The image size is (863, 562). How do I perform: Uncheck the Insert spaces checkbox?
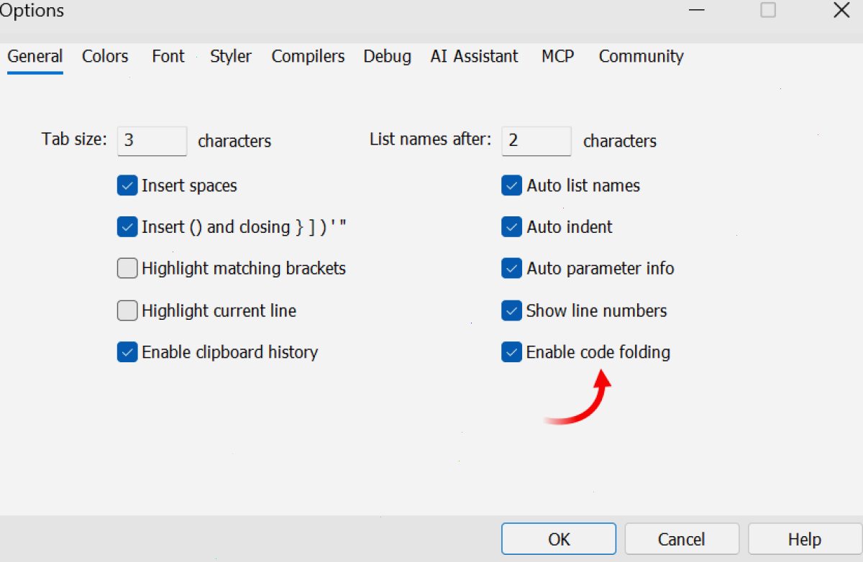(x=127, y=185)
